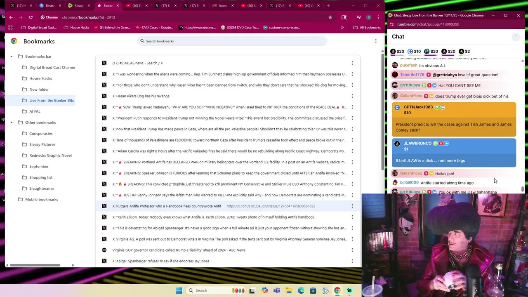This screenshot has height=297, width=528.
Task: Open the Sleazy Pictures folder
Action: click(38, 144)
